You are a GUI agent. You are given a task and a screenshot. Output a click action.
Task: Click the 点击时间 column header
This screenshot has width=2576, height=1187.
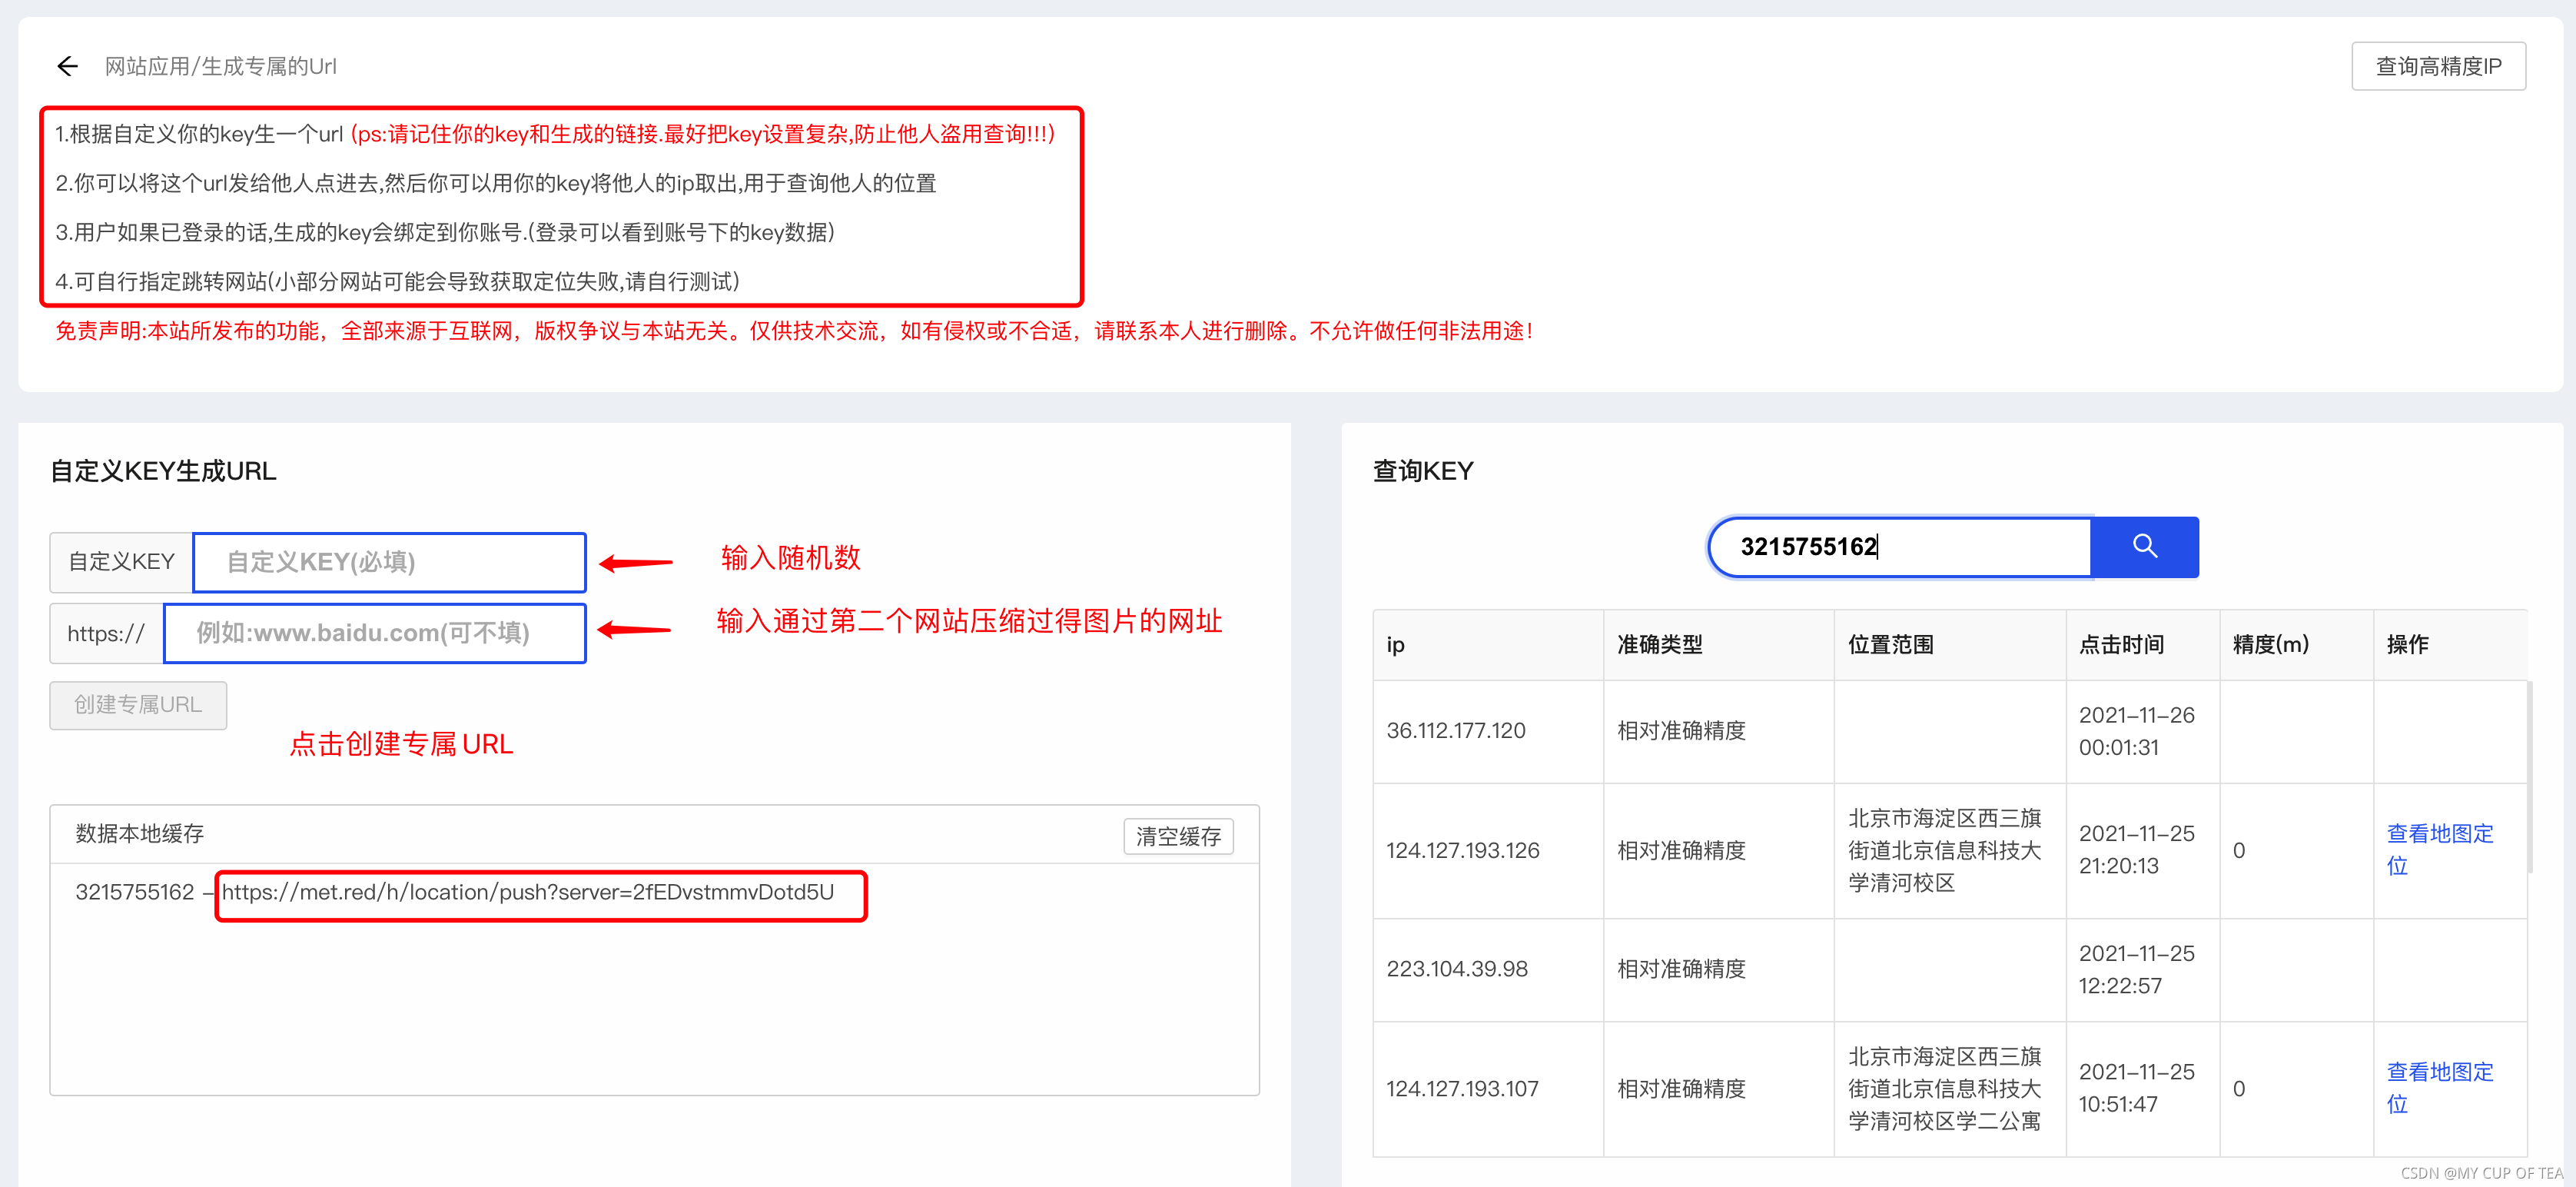[2120, 645]
